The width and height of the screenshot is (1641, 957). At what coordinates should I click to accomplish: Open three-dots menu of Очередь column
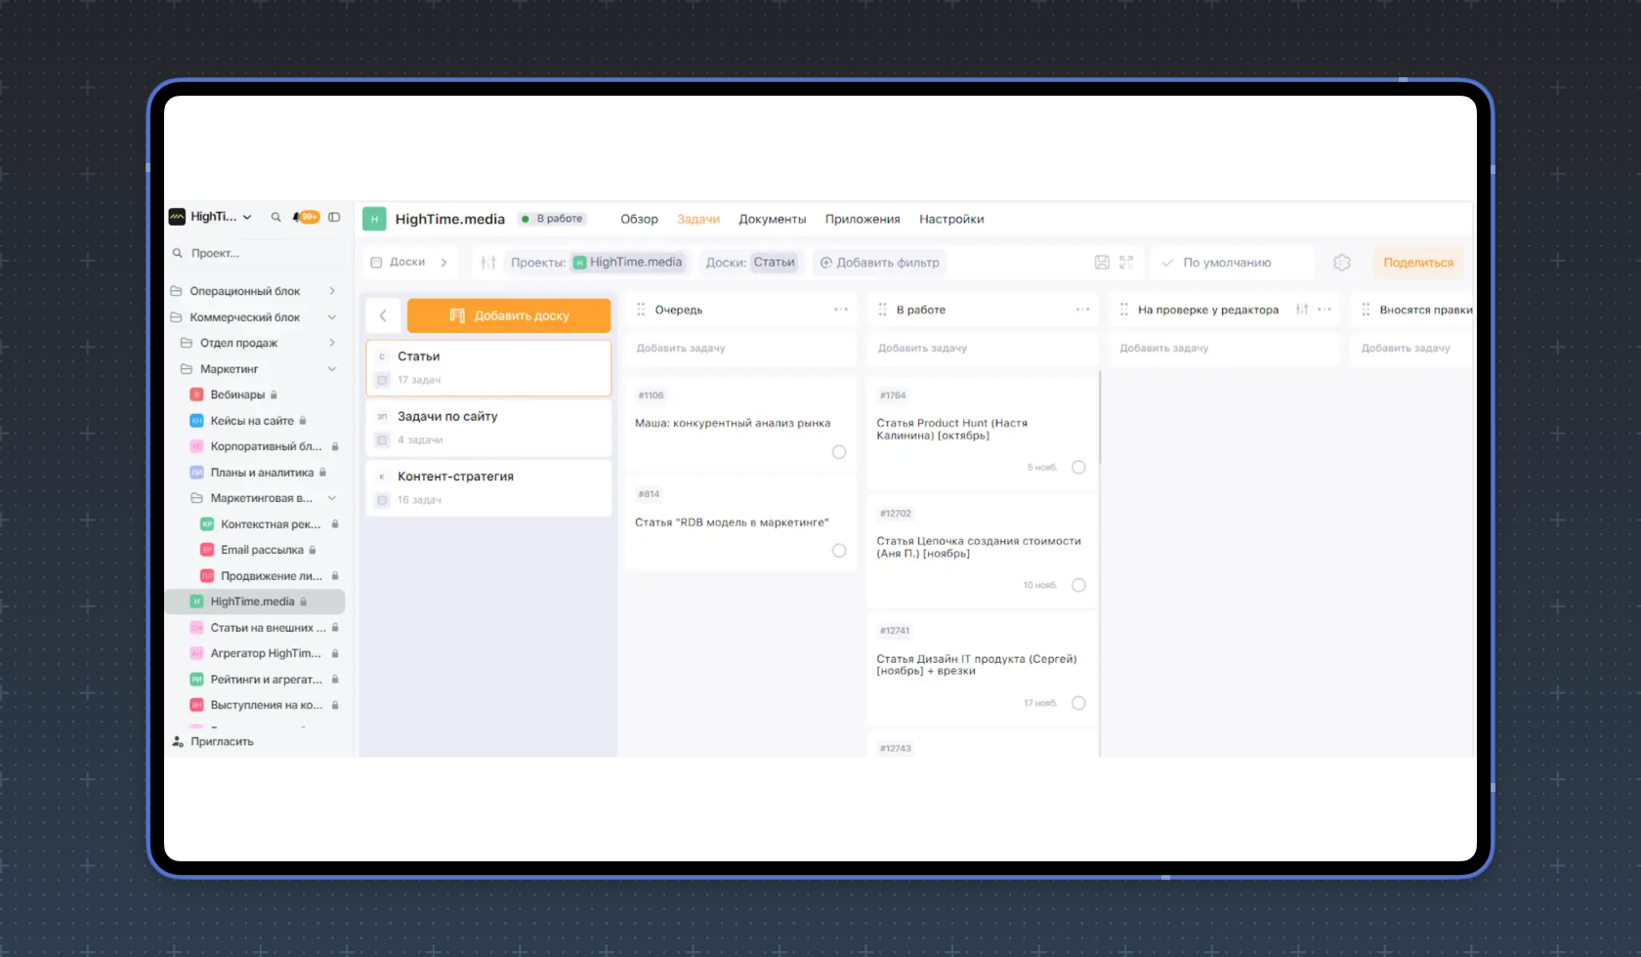point(841,310)
